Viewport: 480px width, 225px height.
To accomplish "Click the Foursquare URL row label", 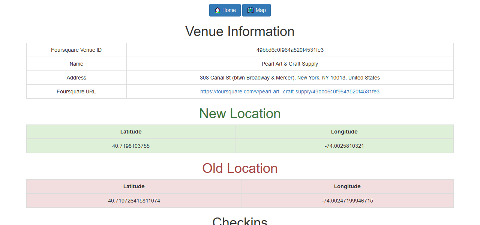I will pyautogui.click(x=76, y=91).
